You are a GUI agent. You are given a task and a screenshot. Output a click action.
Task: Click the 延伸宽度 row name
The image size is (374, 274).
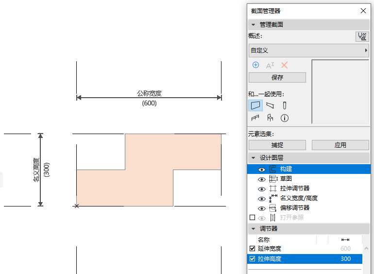[269, 249]
